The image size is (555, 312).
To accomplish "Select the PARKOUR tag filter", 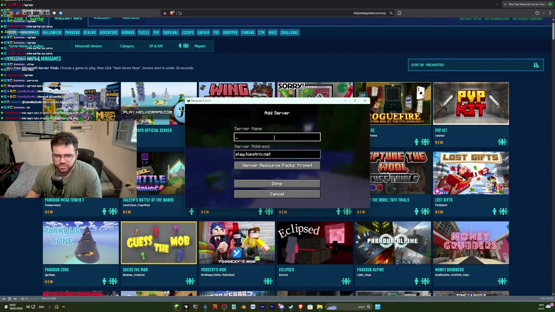I will point(72,32).
